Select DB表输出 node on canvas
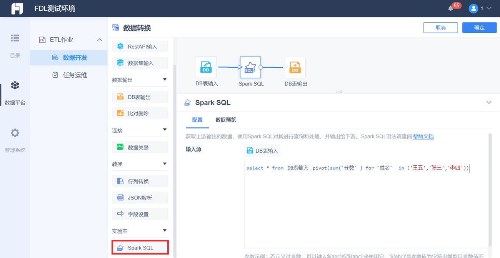The image size is (500, 258). [295, 68]
